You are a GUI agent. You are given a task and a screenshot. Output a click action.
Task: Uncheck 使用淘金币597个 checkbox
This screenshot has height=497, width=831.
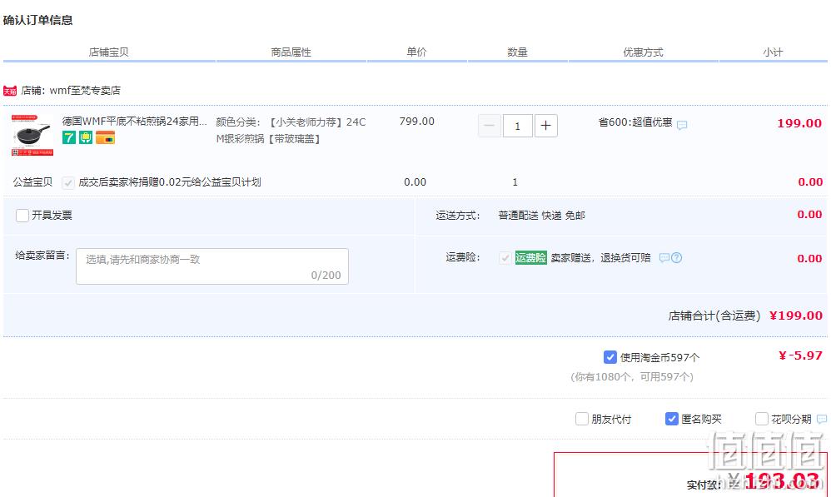pos(610,357)
